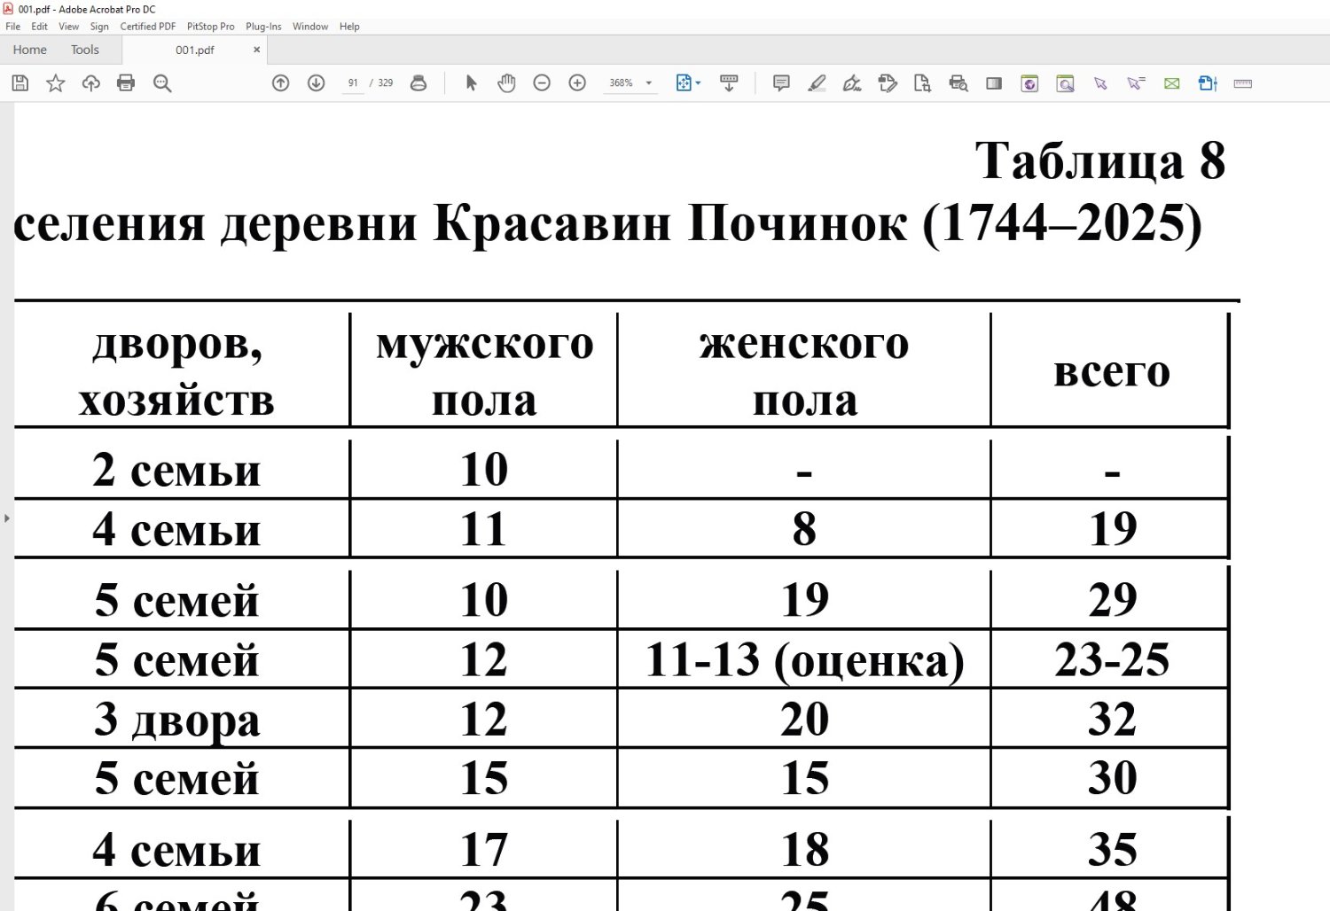Click the total value '35'

click(x=1112, y=850)
